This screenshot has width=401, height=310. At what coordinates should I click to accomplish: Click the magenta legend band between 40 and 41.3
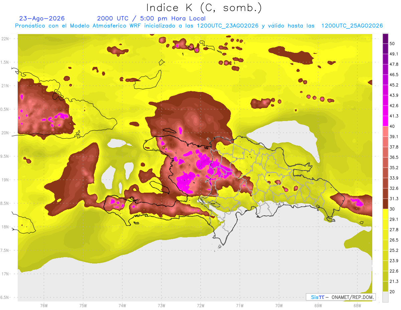click(x=386, y=121)
